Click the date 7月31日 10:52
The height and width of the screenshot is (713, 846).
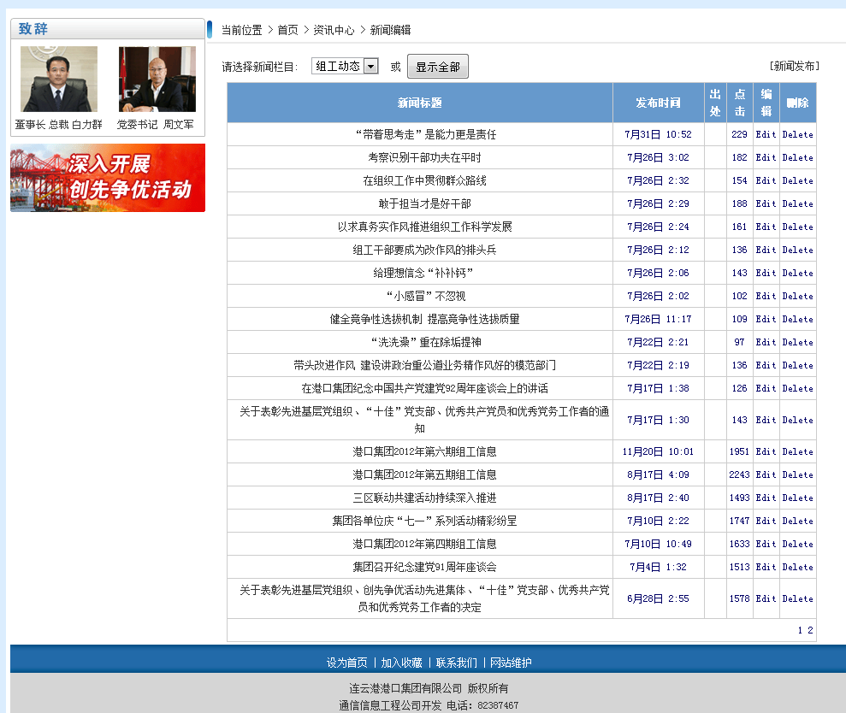658,134
